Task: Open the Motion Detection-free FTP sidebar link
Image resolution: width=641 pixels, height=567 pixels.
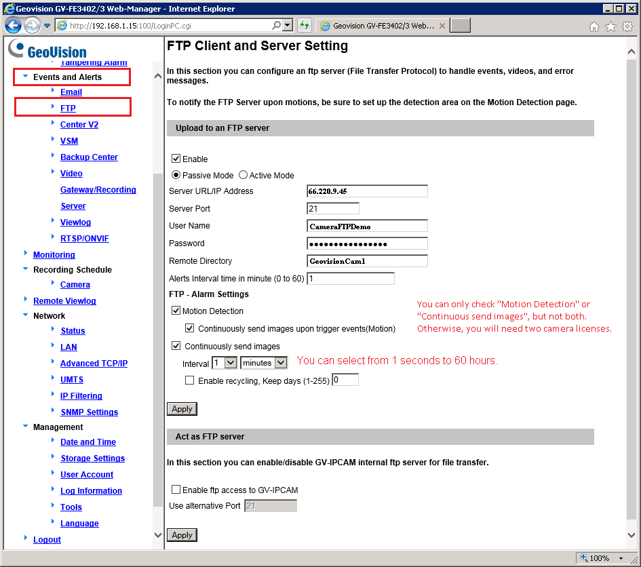Action: tap(68, 109)
